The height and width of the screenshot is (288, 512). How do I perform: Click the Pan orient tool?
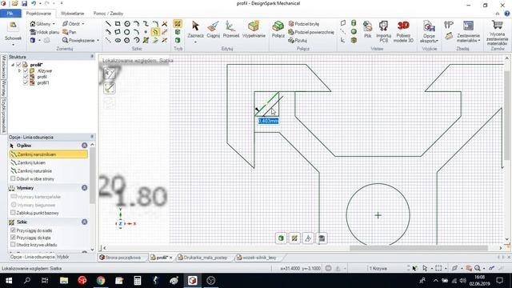pos(70,32)
